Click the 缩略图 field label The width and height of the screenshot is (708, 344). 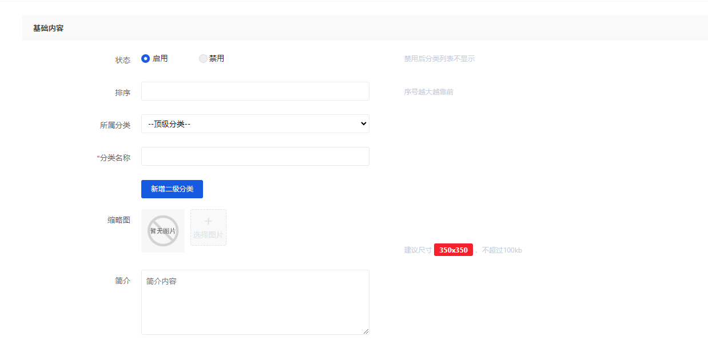point(119,220)
